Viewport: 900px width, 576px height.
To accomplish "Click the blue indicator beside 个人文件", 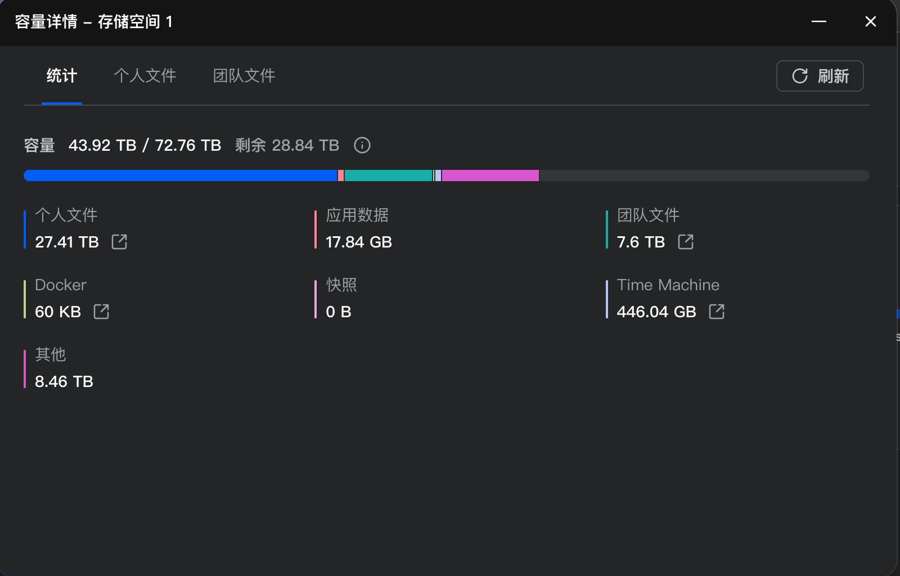I will [x=25, y=228].
